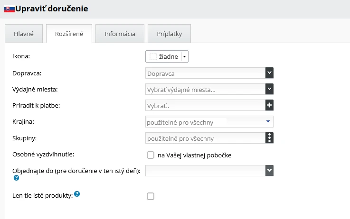The image size is (350, 219).
Task: Click 'na Vašej vlastnej pobočke' label
Action: pyautogui.click(x=194, y=155)
